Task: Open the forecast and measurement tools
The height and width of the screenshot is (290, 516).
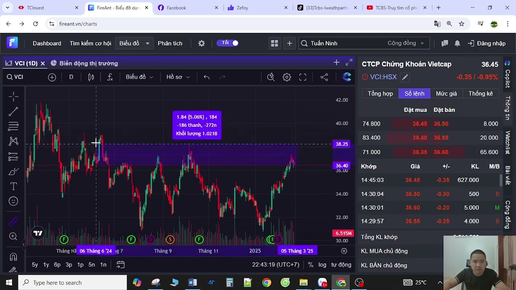Action: click(x=13, y=156)
